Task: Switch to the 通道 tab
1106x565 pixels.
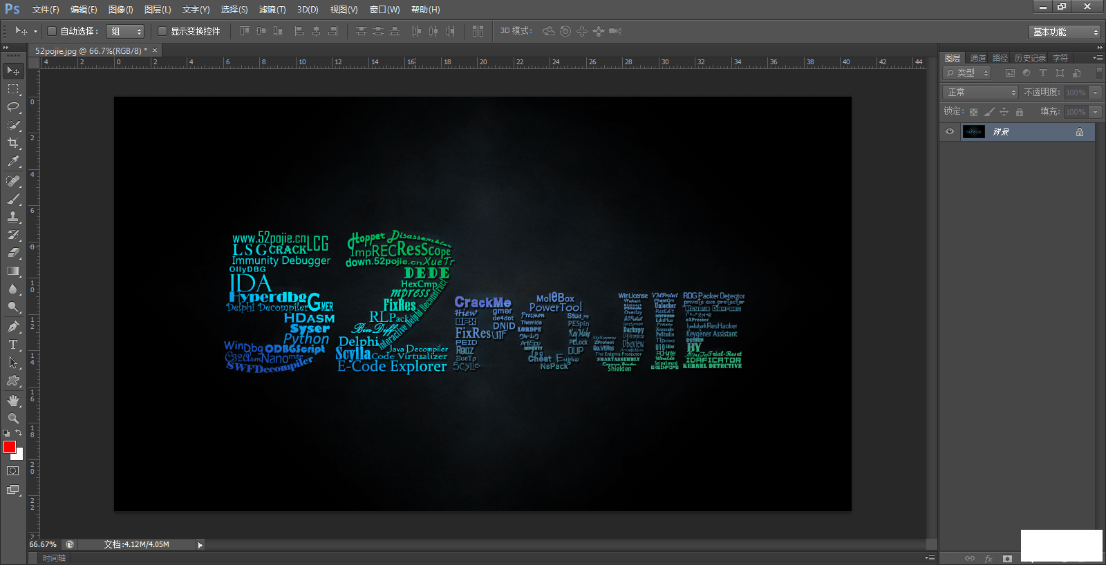Action: (x=978, y=58)
